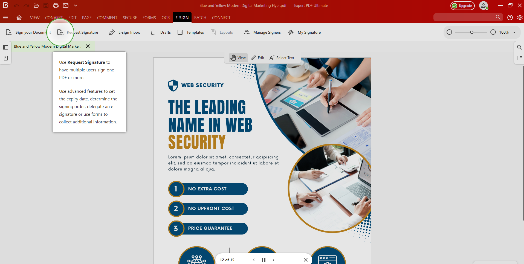The image size is (524, 264).
Task: Print the current PDF
Action: [56, 5]
